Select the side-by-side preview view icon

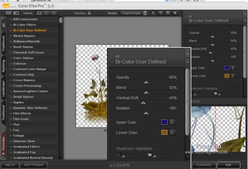tap(54, 13)
